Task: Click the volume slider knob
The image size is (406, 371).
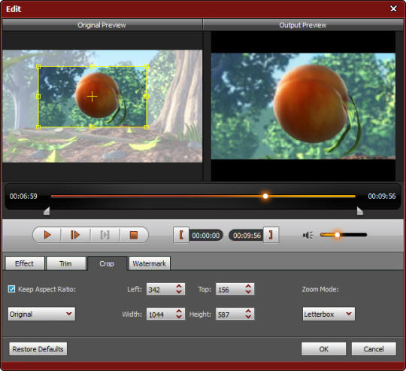Action: (x=337, y=235)
